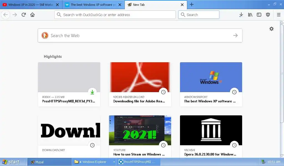Open new tab page settings gear
The image size is (284, 166).
[271, 29]
